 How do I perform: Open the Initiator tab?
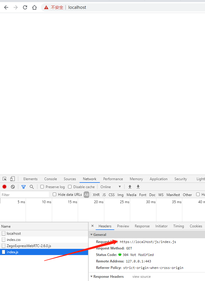coord(161,226)
